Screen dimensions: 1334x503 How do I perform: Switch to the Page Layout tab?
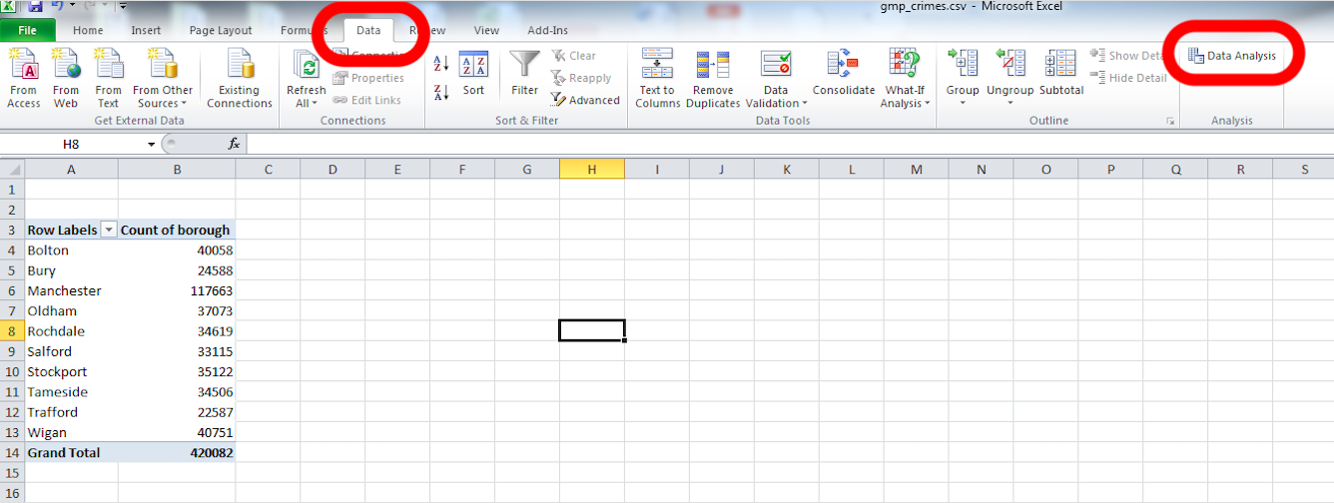pyautogui.click(x=221, y=31)
